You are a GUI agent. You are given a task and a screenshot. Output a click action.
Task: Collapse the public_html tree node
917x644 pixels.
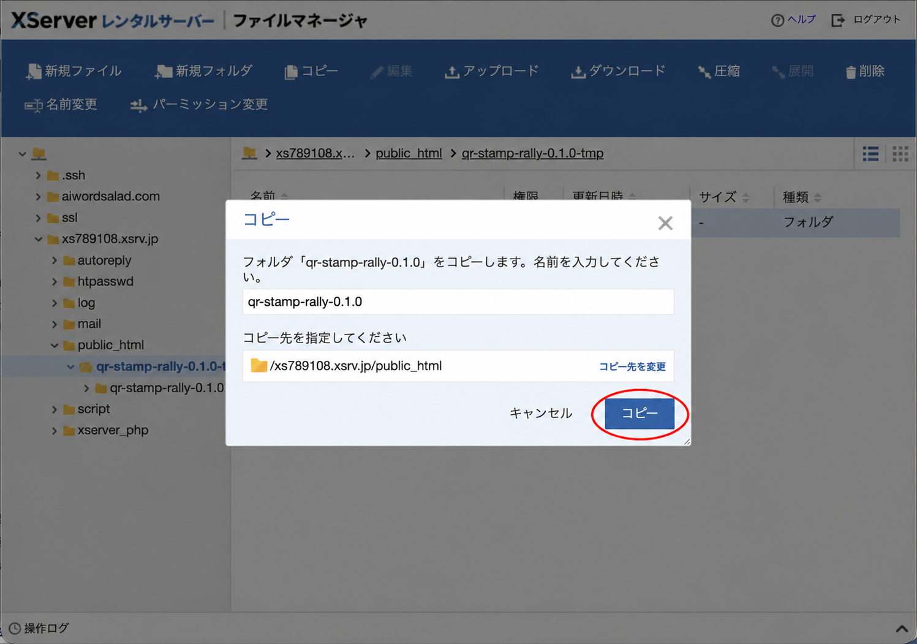coord(55,346)
